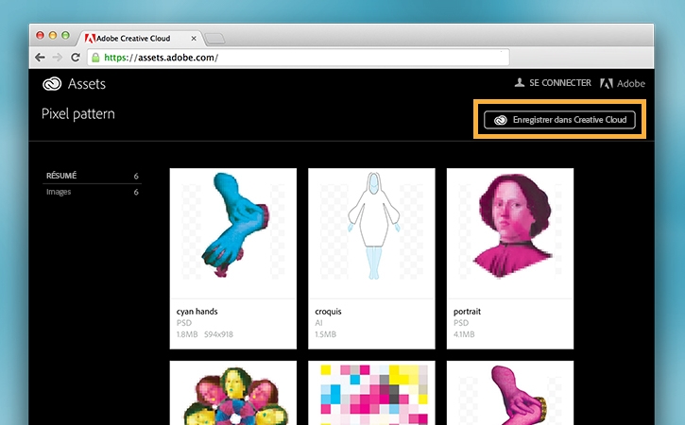Click the browser forward arrow

coord(58,58)
